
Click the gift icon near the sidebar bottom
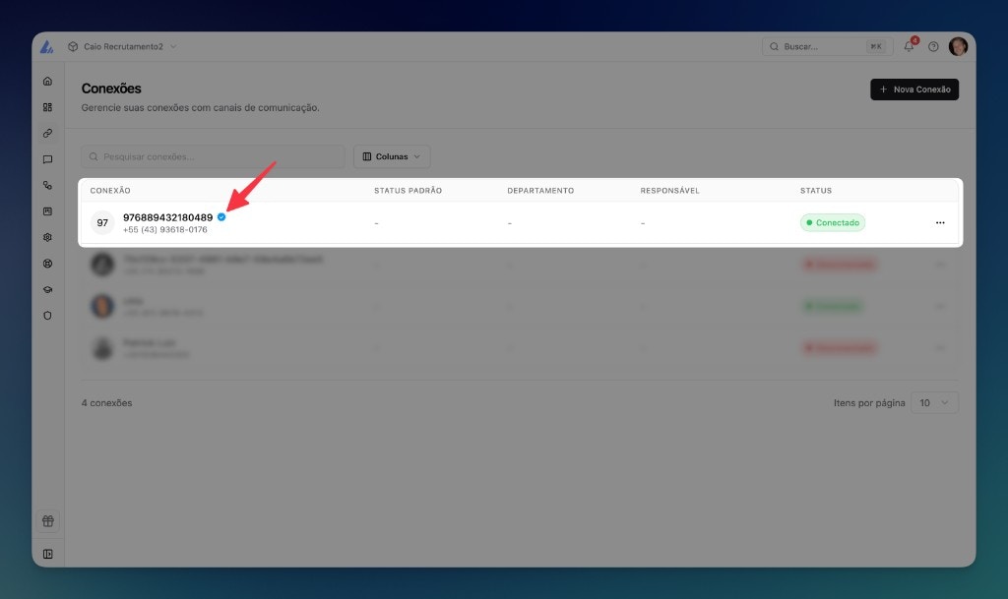click(47, 520)
